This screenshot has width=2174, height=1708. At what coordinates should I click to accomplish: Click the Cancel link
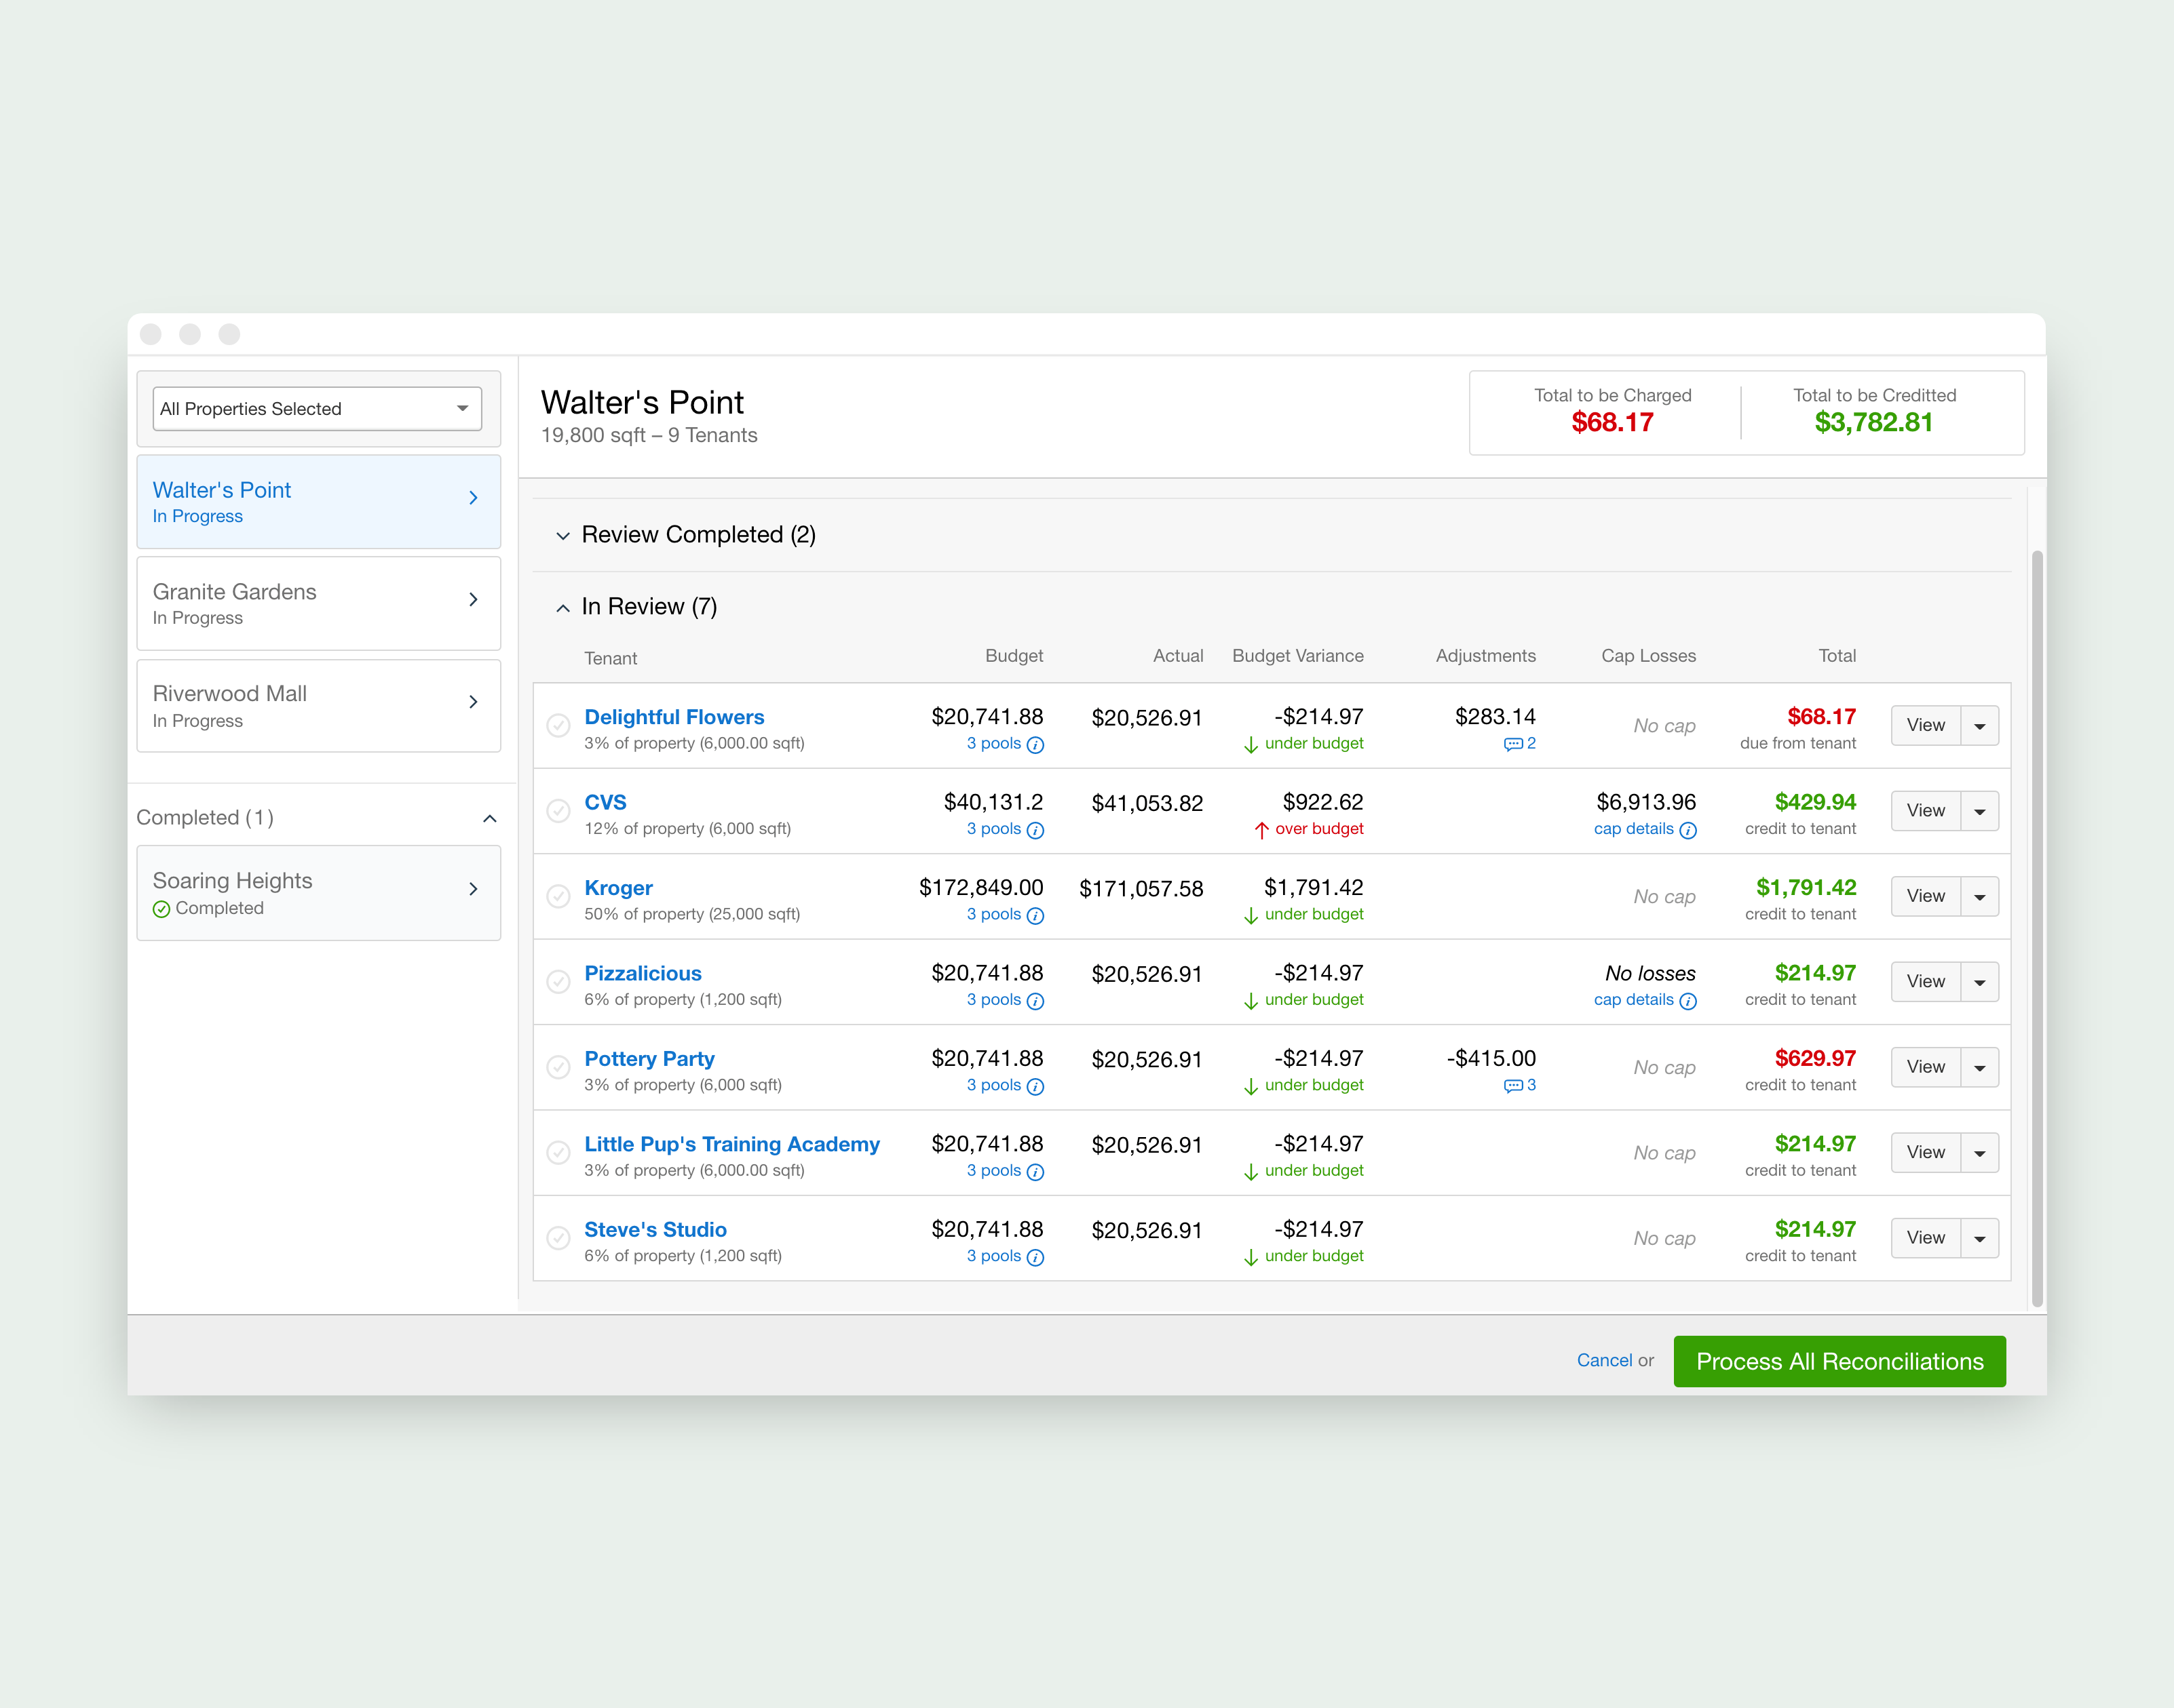coord(1604,1360)
